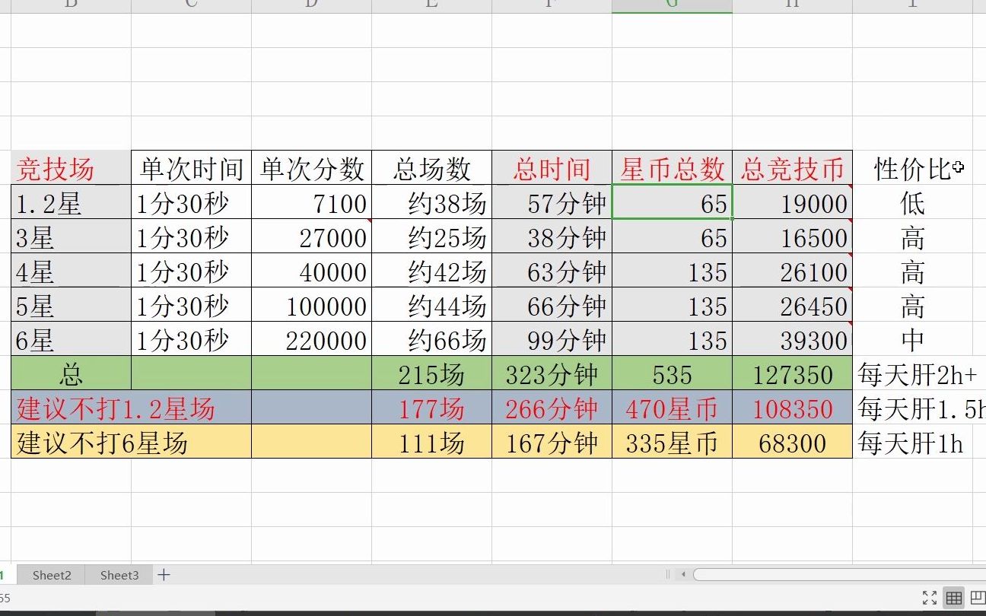Select the 总场数 header cell
986x616 pixels.
[x=431, y=168]
